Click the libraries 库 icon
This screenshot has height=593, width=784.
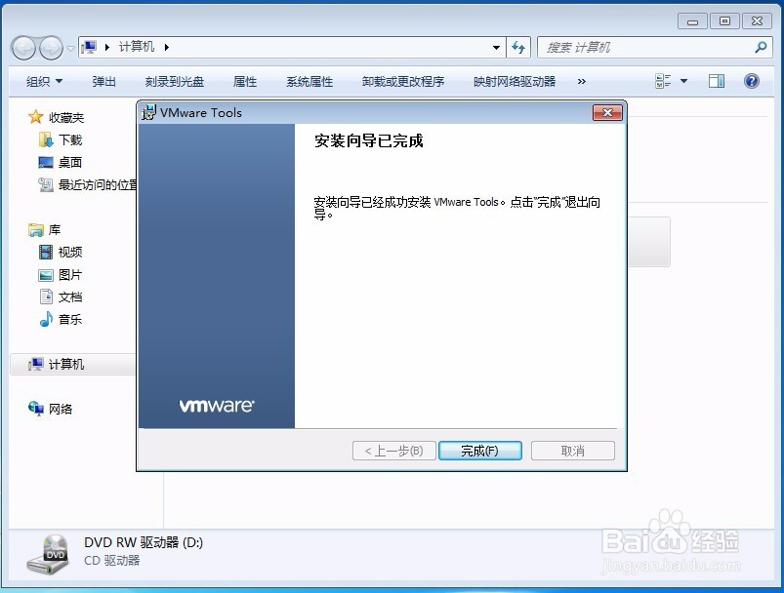(x=36, y=230)
